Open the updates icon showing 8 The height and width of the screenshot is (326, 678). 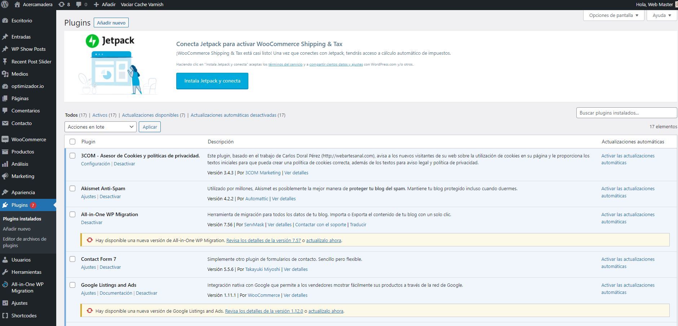pyautogui.click(x=62, y=4)
